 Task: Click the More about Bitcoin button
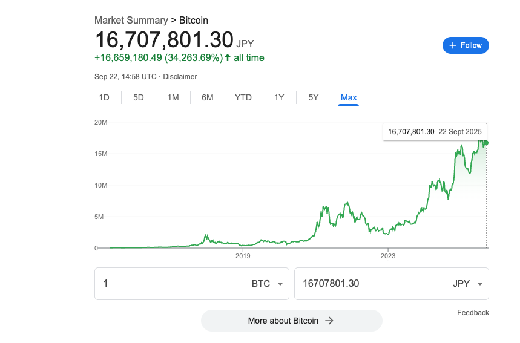(291, 321)
